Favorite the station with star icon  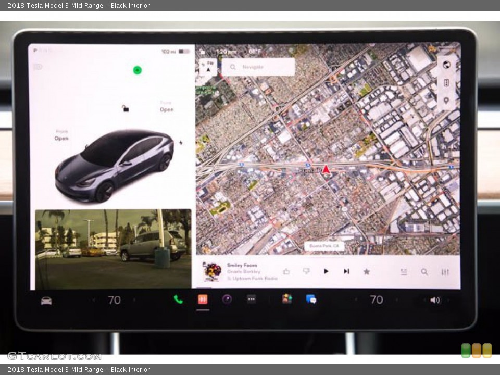pyautogui.click(x=367, y=272)
